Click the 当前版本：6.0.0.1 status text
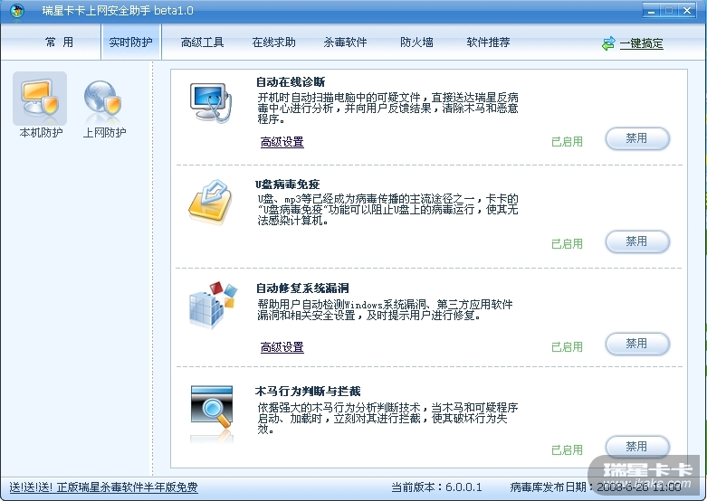 coord(436,487)
